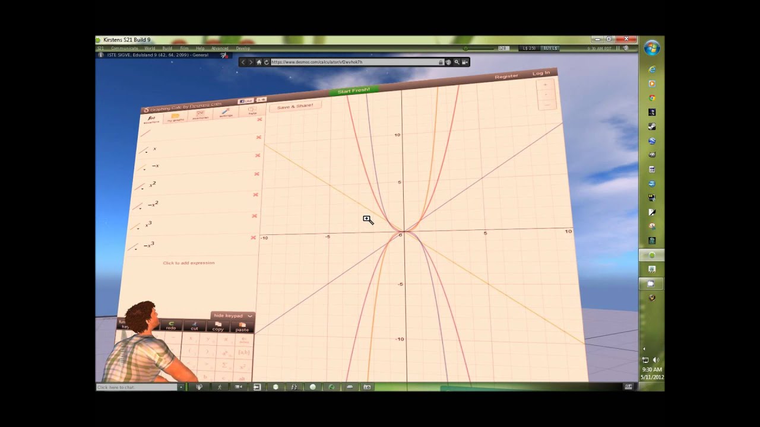Screen dimensions: 760x427
Task: Toggle visibility of the -x curve
Action: tap(141, 168)
